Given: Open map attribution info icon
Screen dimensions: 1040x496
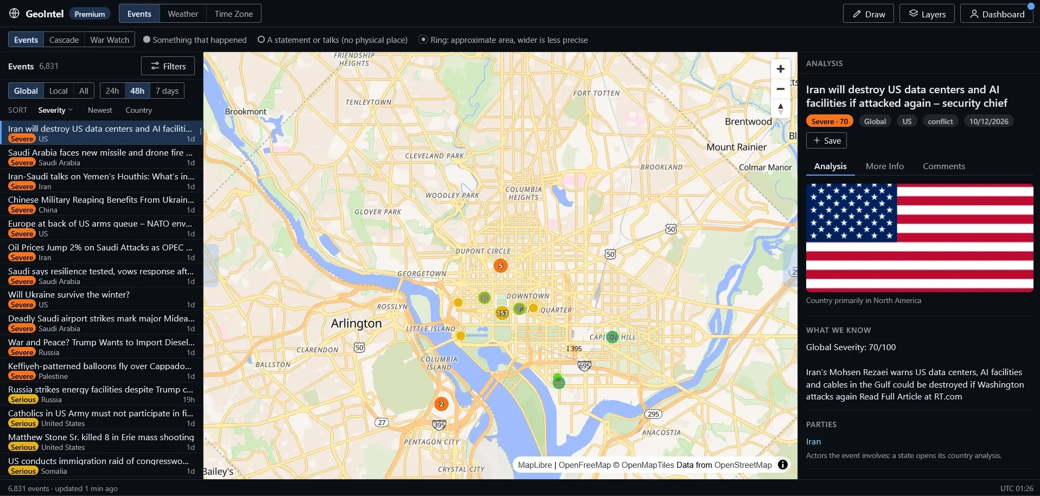Looking at the screenshot, I should click(x=782, y=465).
